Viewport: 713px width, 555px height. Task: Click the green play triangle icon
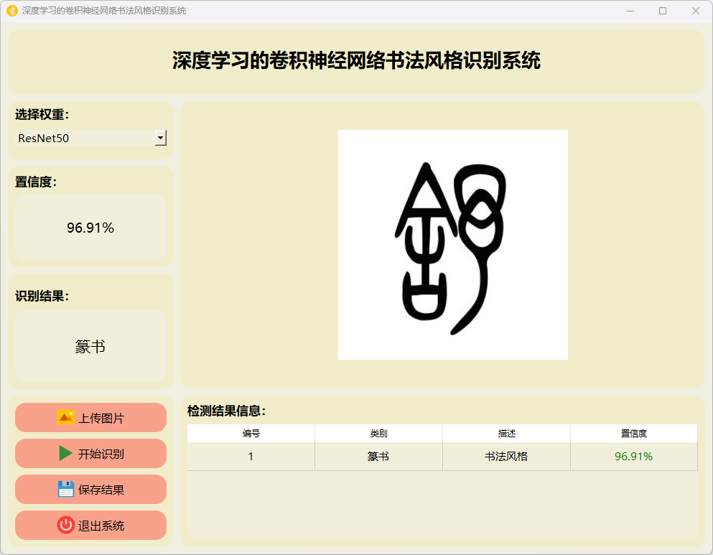[66, 454]
